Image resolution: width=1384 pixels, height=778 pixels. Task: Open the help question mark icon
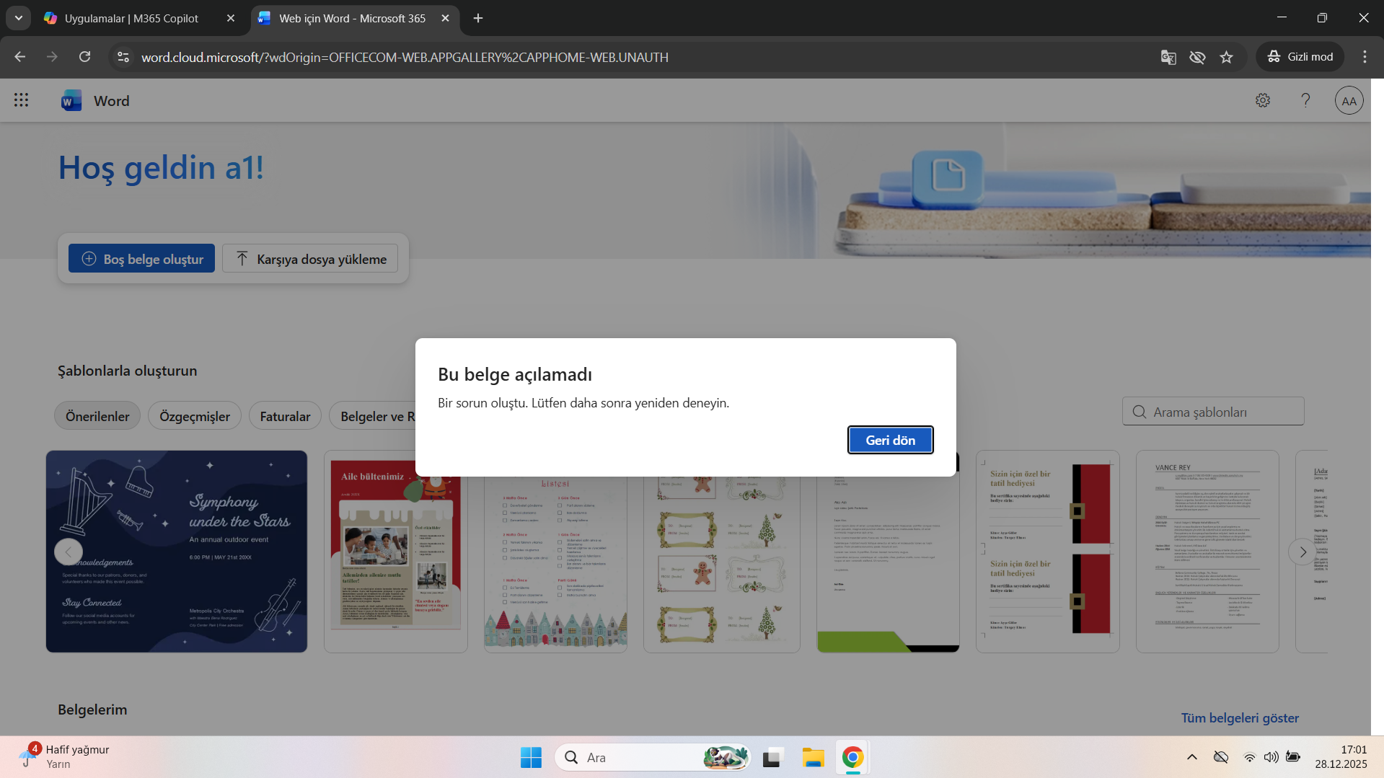pyautogui.click(x=1305, y=100)
